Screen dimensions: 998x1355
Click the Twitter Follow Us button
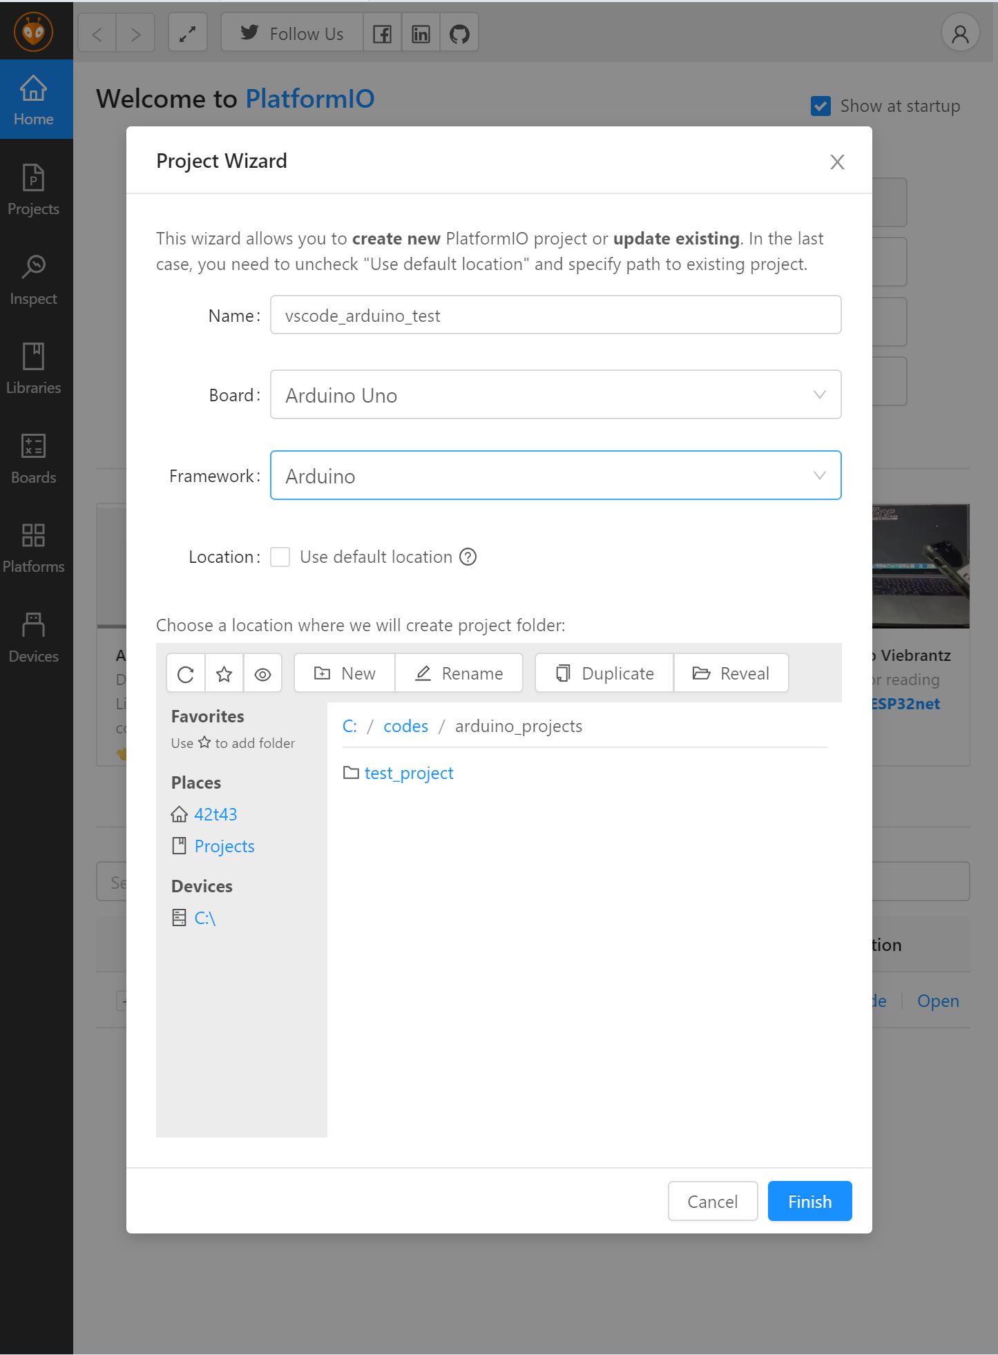pyautogui.click(x=291, y=33)
